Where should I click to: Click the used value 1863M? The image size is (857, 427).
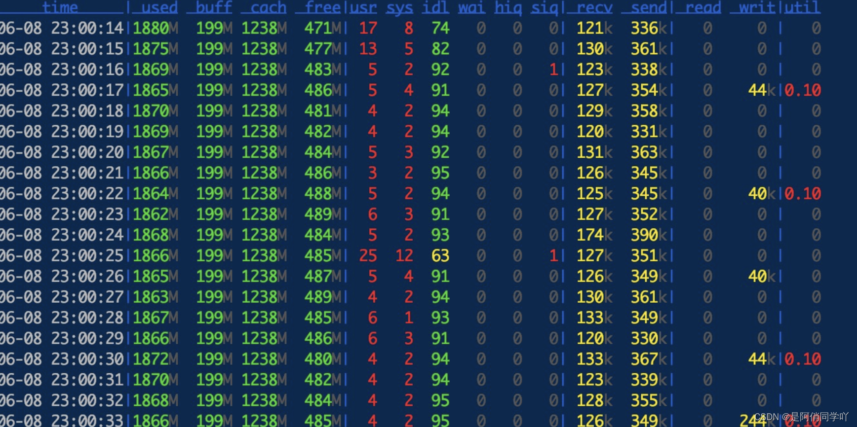(x=156, y=297)
